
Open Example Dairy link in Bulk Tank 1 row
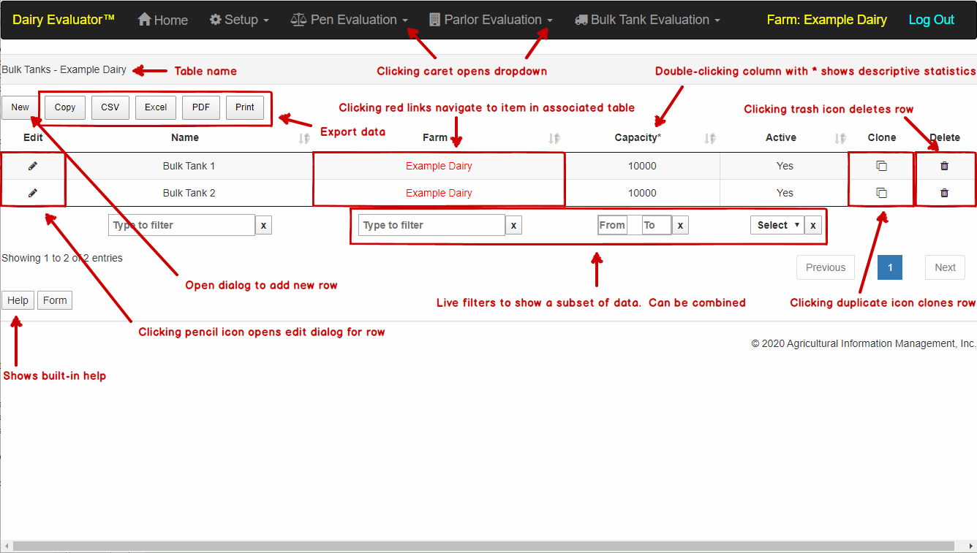[439, 166]
